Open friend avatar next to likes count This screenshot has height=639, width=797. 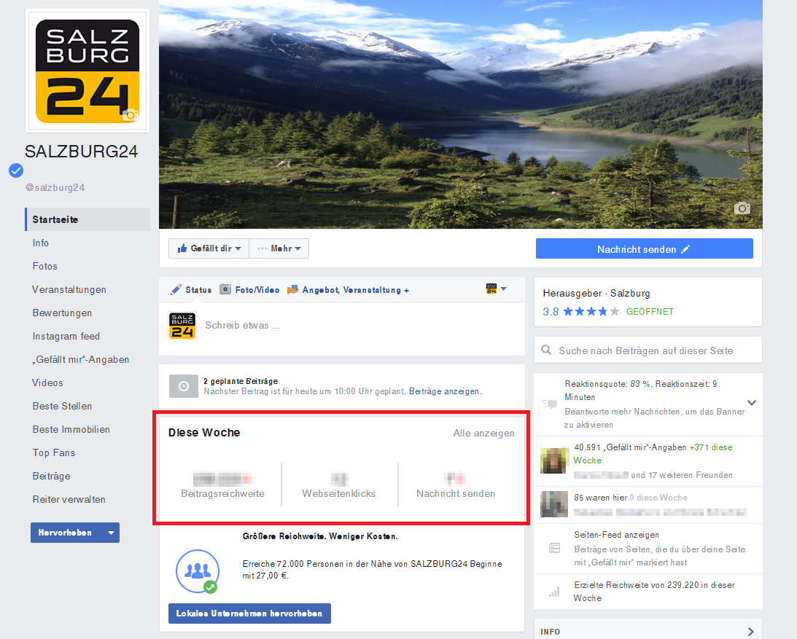(553, 460)
